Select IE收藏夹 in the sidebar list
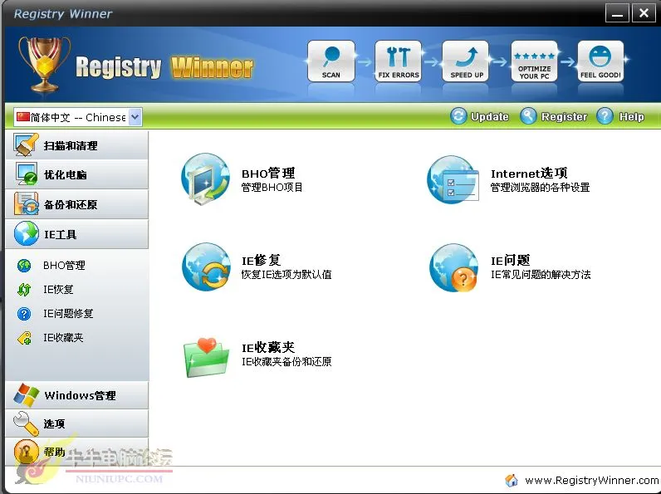This screenshot has height=494, width=661. click(x=63, y=337)
